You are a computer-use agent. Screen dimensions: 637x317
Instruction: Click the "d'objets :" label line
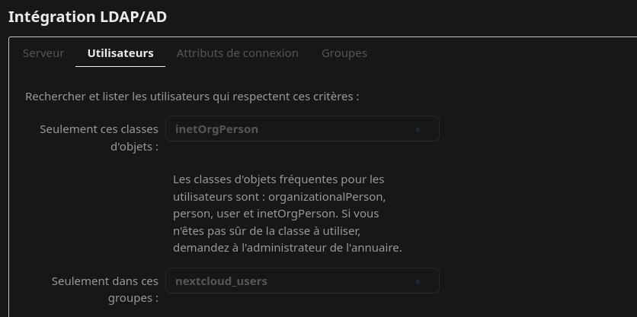coord(134,146)
